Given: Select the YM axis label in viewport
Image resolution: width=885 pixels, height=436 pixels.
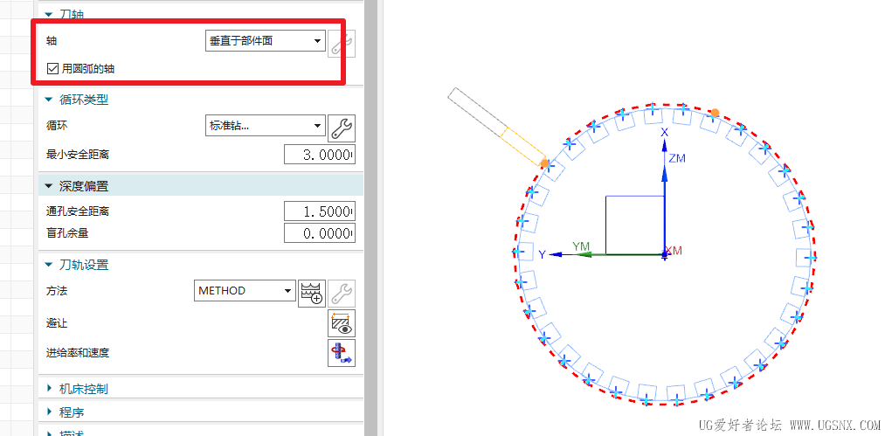Looking at the screenshot, I should coord(581,246).
